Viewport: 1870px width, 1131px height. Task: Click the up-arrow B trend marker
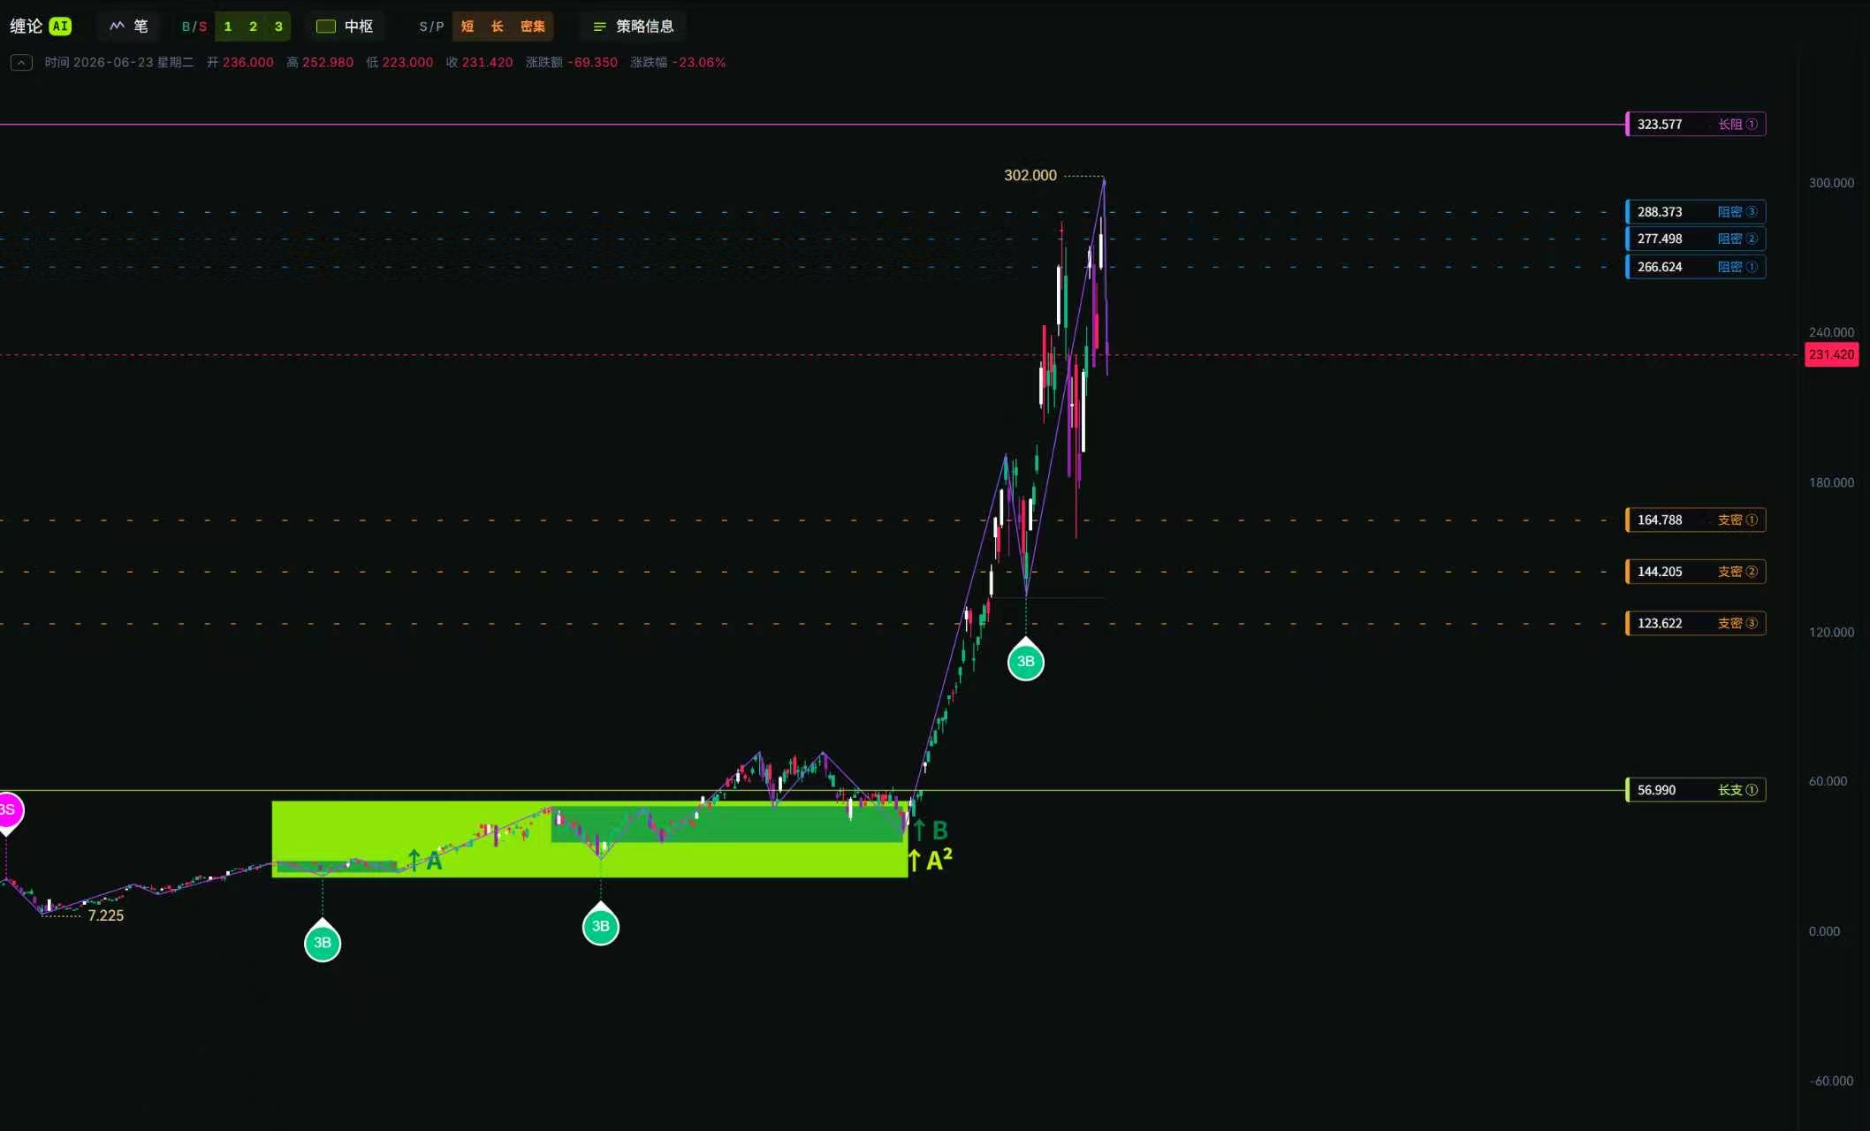pyautogui.click(x=931, y=831)
